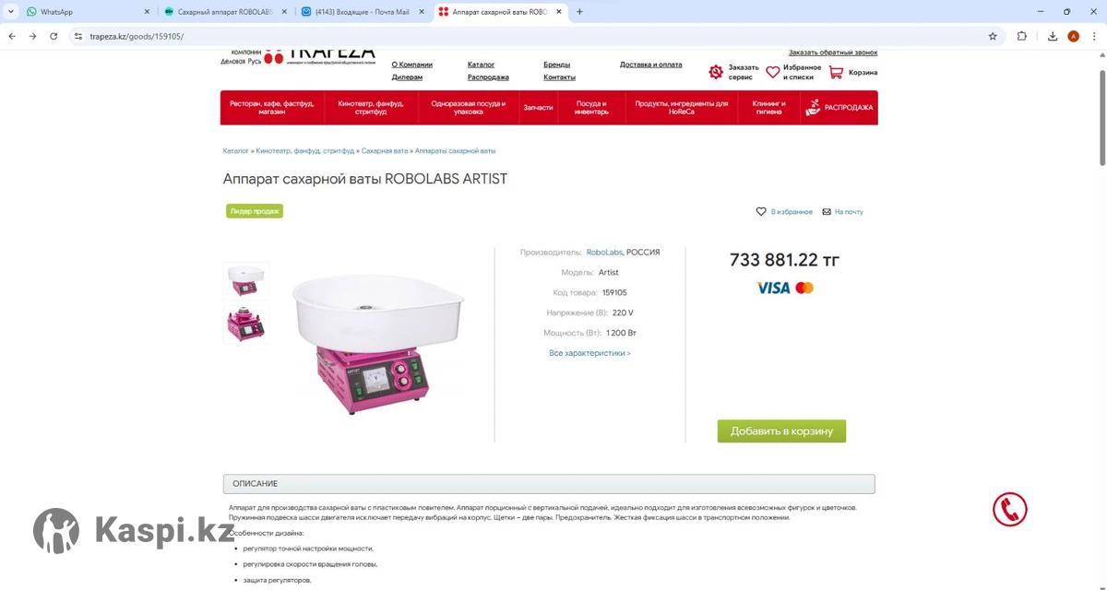Click the red phone callback icon

pos(1009,509)
